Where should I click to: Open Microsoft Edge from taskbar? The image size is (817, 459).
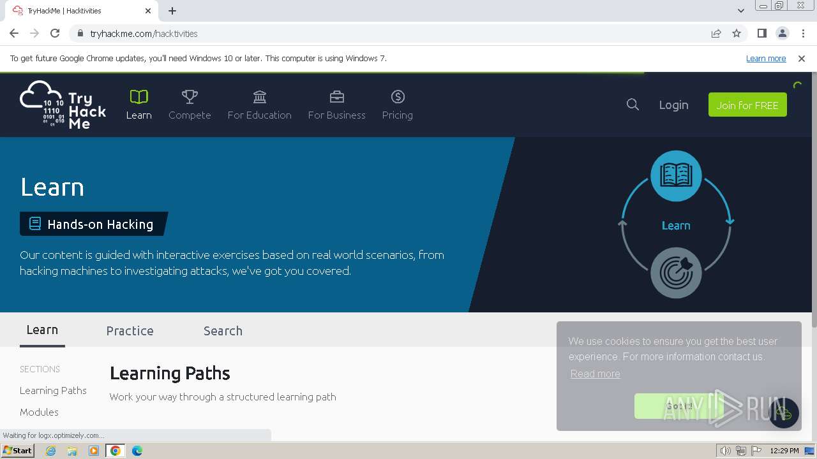[x=137, y=451]
